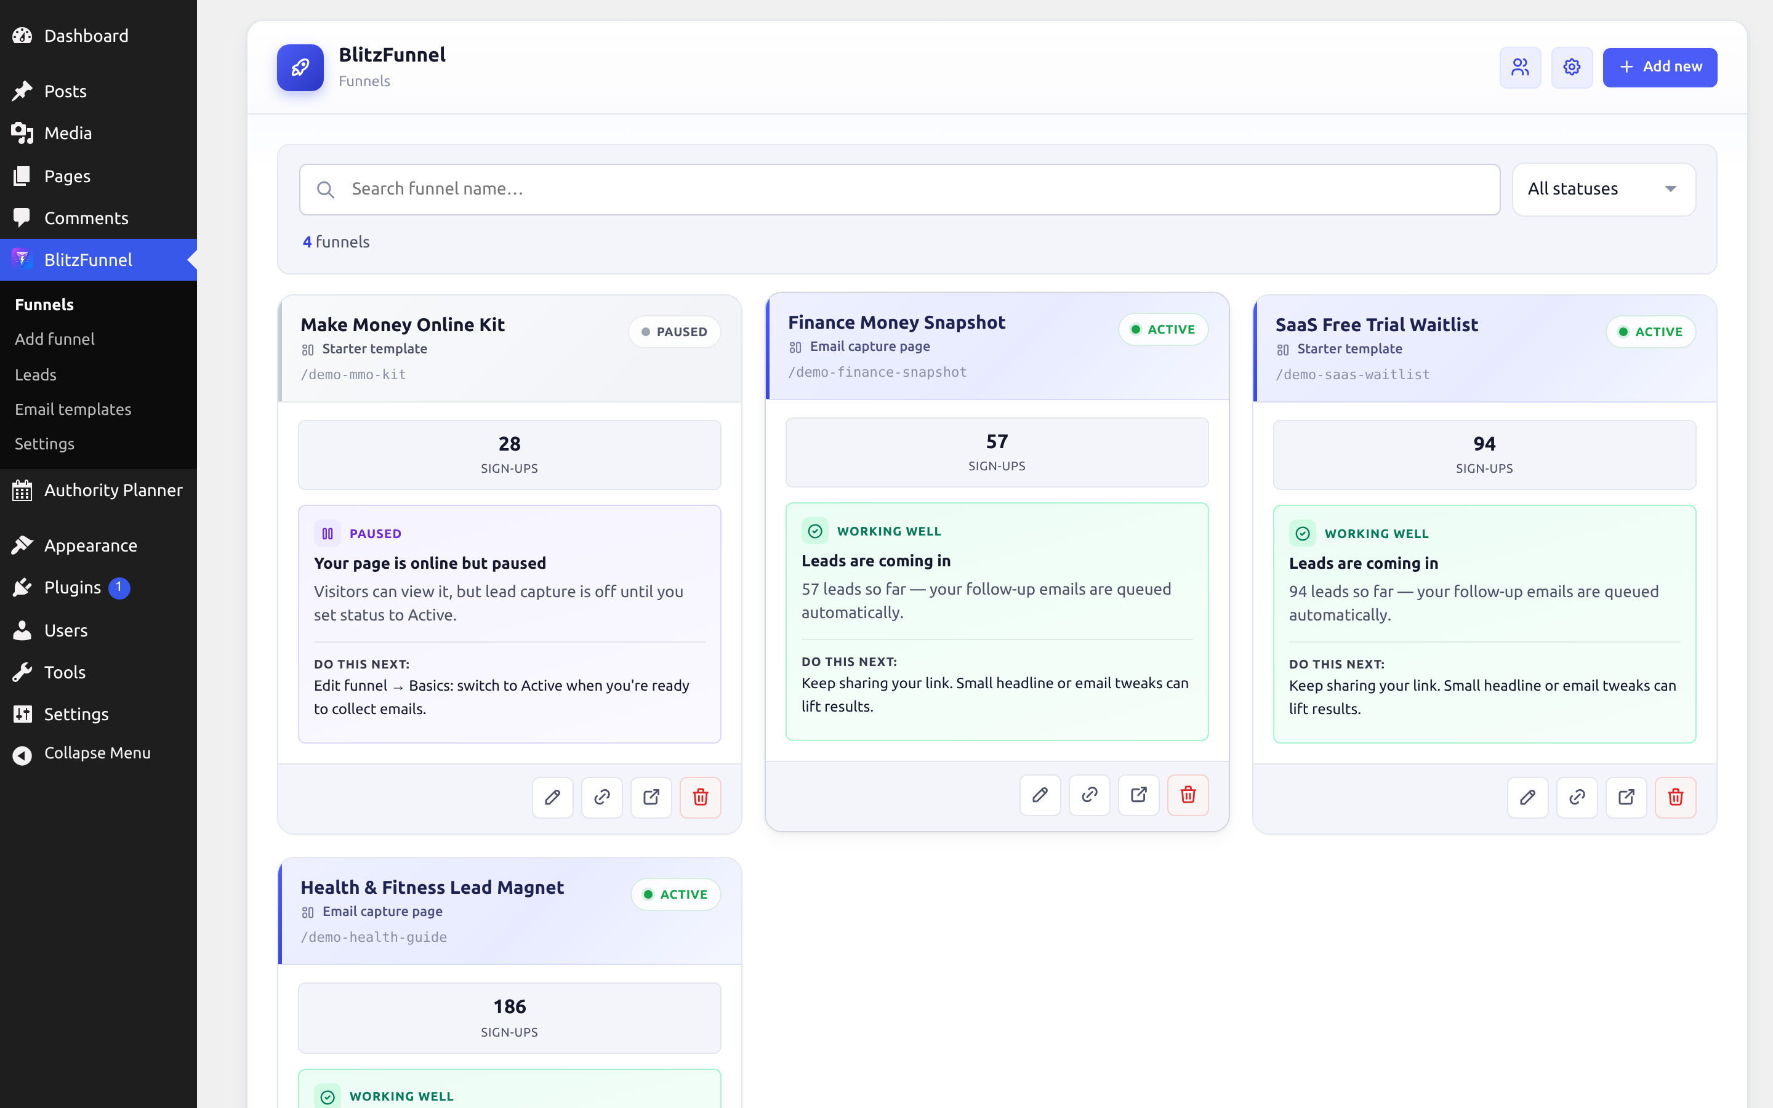Delete the Finance Money Snapshot funnel
Screen dimensions: 1773x1108
tap(1188, 795)
